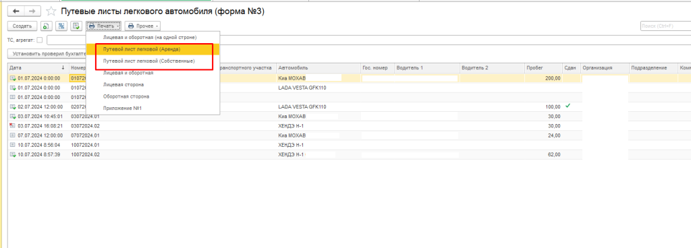Click Установить проверил бухгалтер button
The height and width of the screenshot is (248, 691).
point(47,54)
